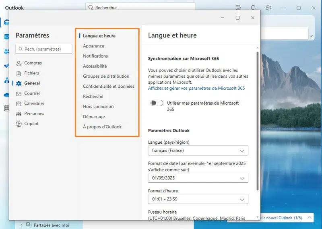The width and height of the screenshot is (322, 229).
Task: Click the Courrier envelope icon
Action: [x=19, y=94]
